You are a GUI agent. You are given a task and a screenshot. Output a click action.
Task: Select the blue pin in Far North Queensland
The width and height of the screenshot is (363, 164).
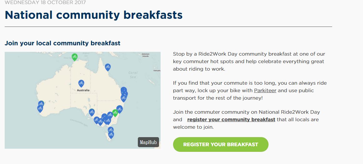[108, 67]
